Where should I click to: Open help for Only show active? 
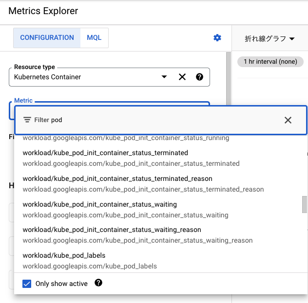[x=98, y=283]
